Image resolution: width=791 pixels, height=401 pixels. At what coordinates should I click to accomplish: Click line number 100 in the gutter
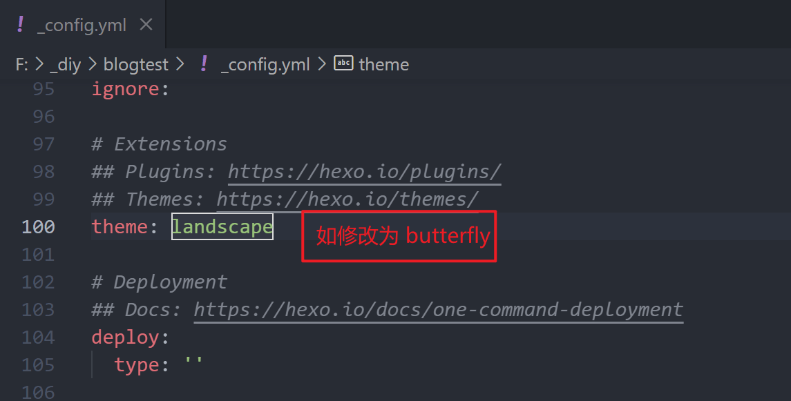click(39, 227)
